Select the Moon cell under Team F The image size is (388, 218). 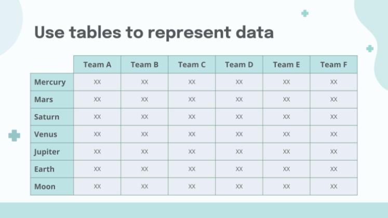click(333, 186)
